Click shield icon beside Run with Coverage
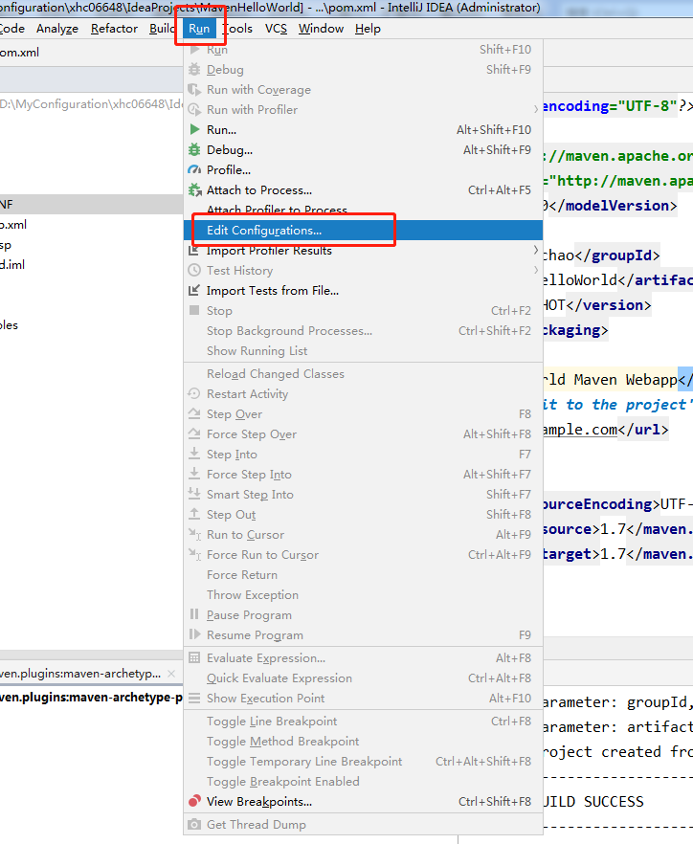The height and width of the screenshot is (844, 693). [x=194, y=89]
